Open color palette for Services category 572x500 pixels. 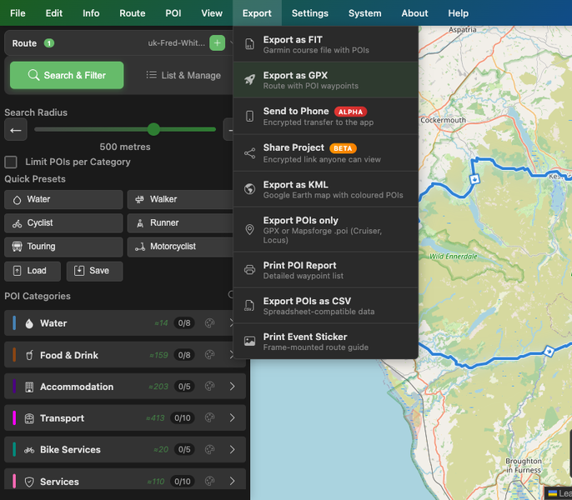(x=210, y=481)
